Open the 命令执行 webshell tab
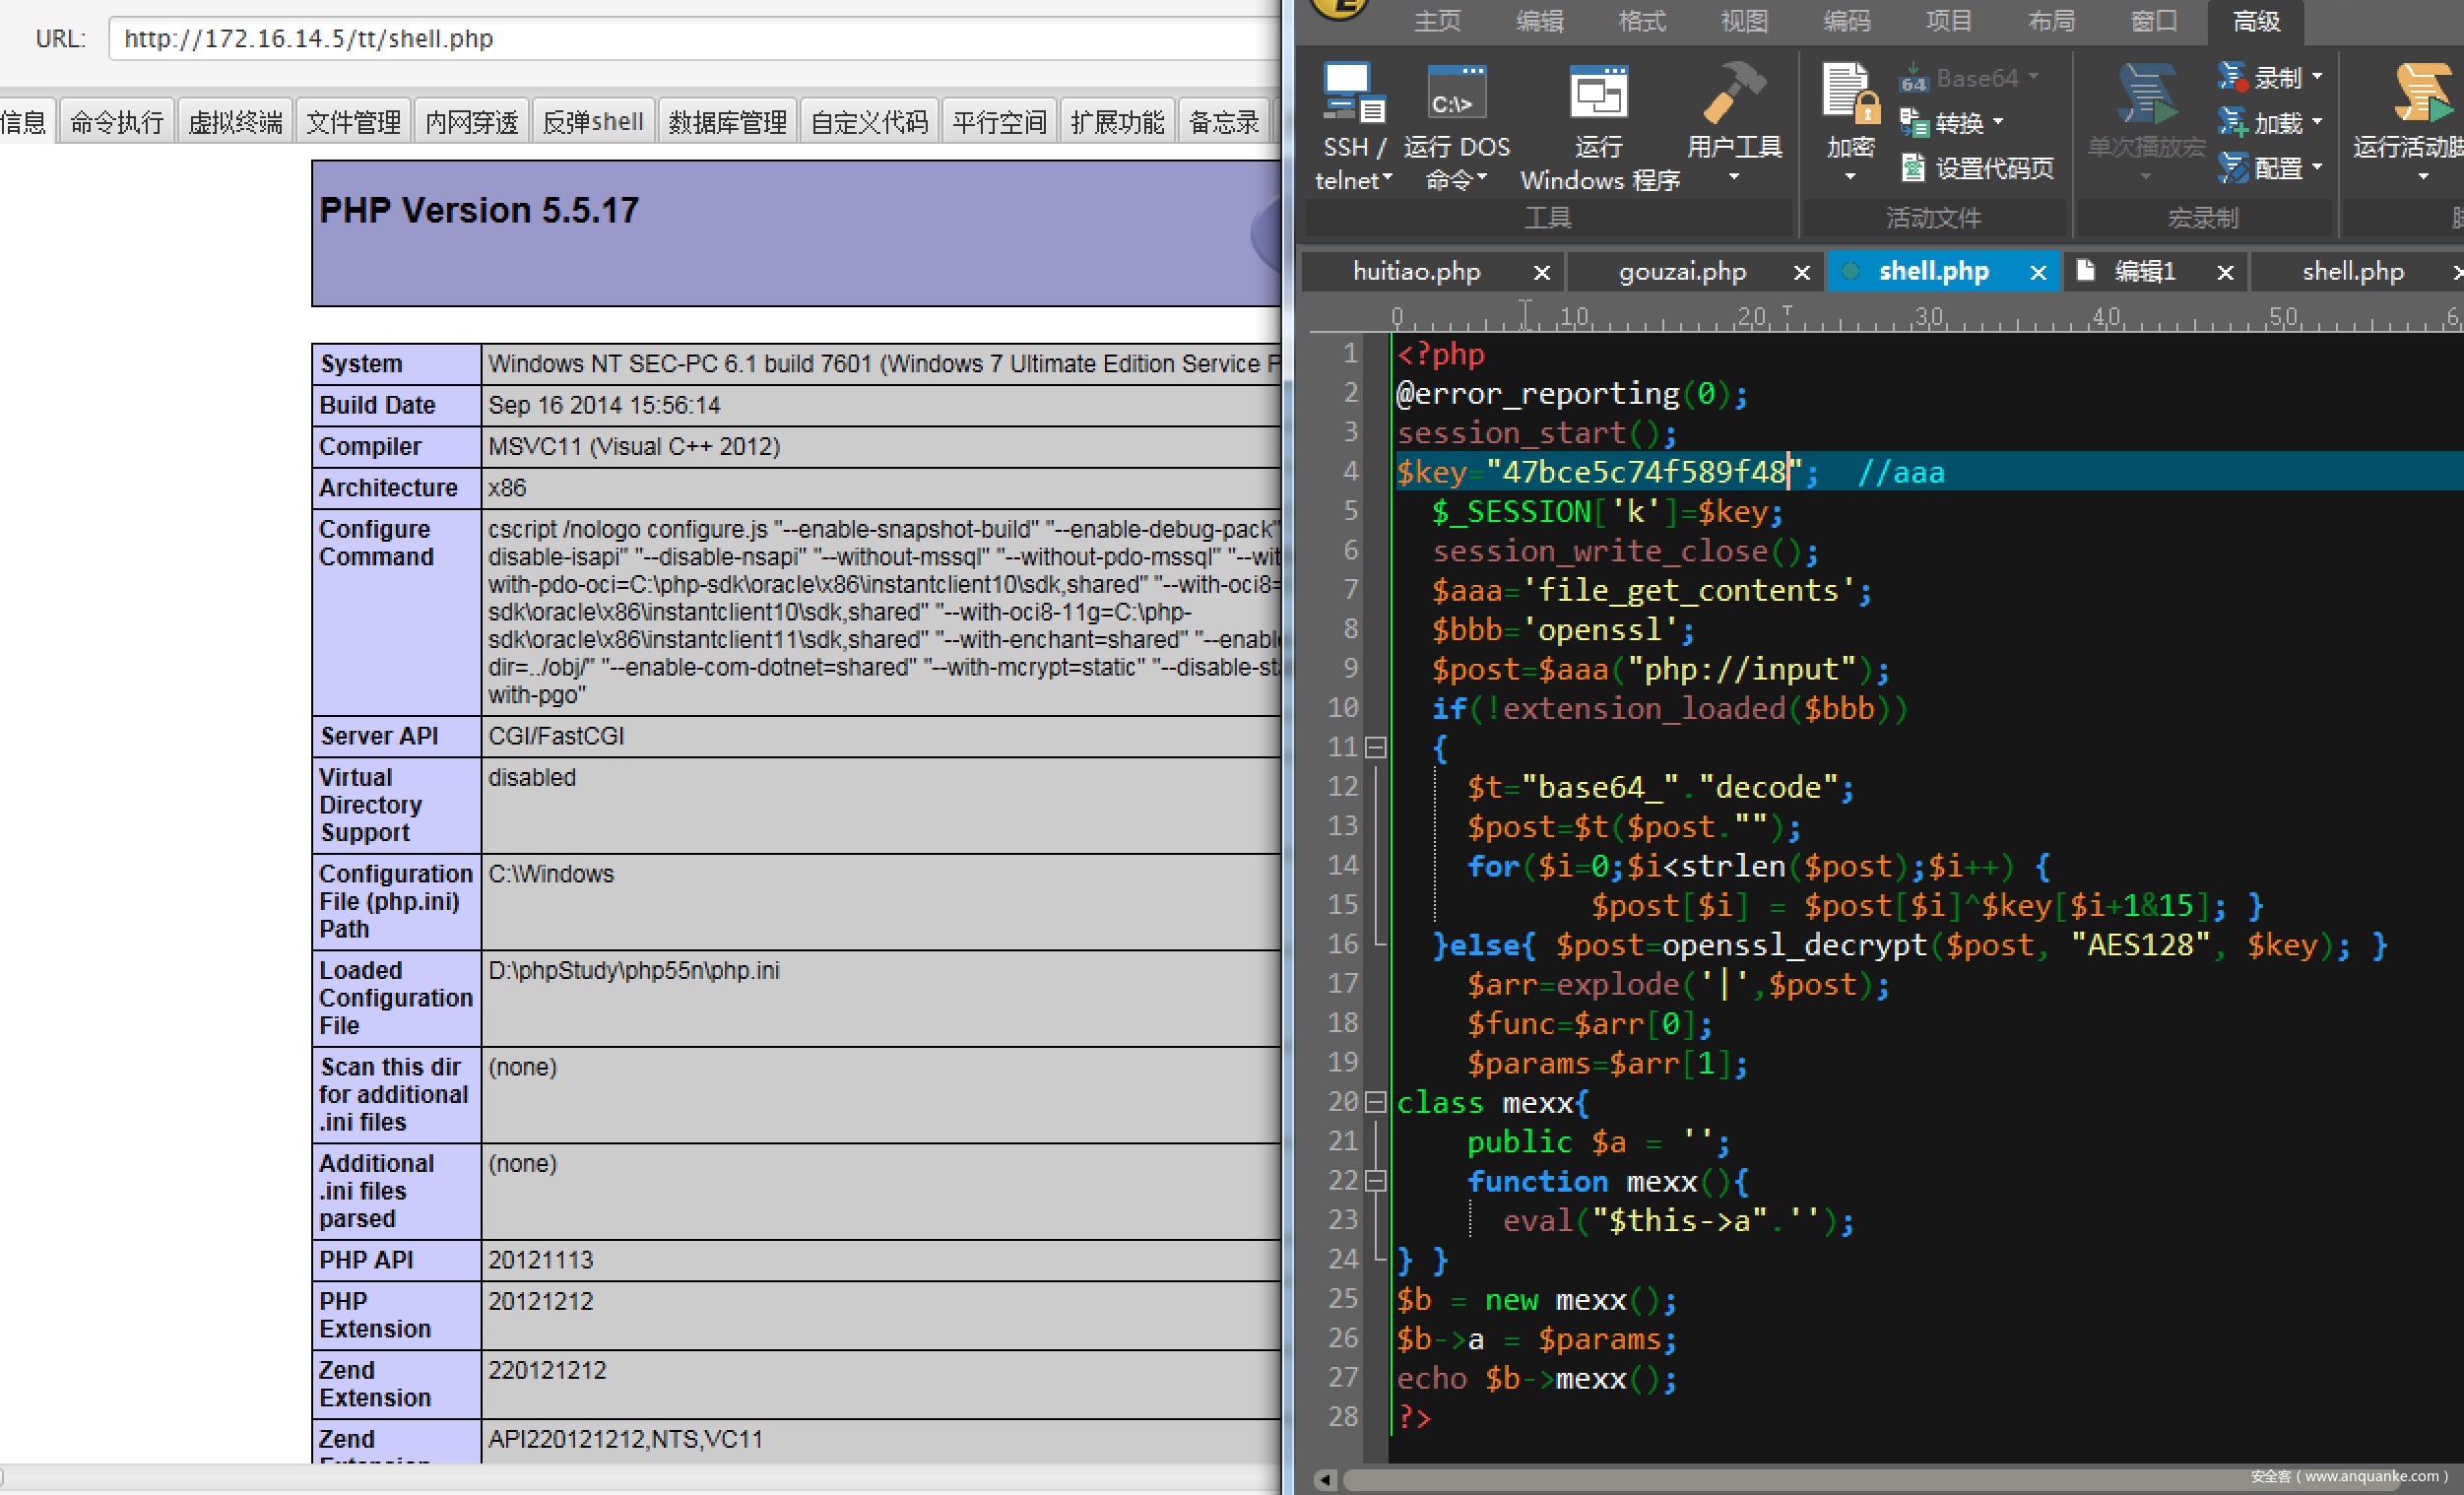This screenshot has width=2464, height=1495. tap(116, 122)
